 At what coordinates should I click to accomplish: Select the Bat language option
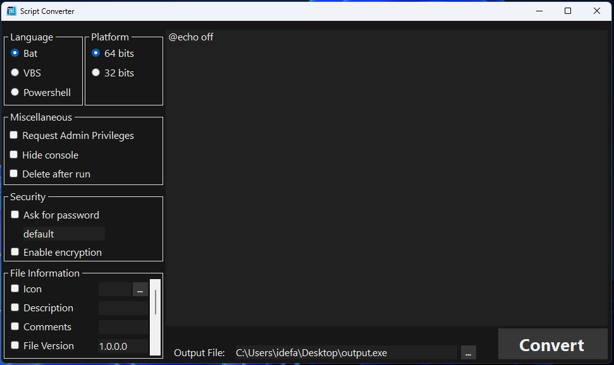15,54
